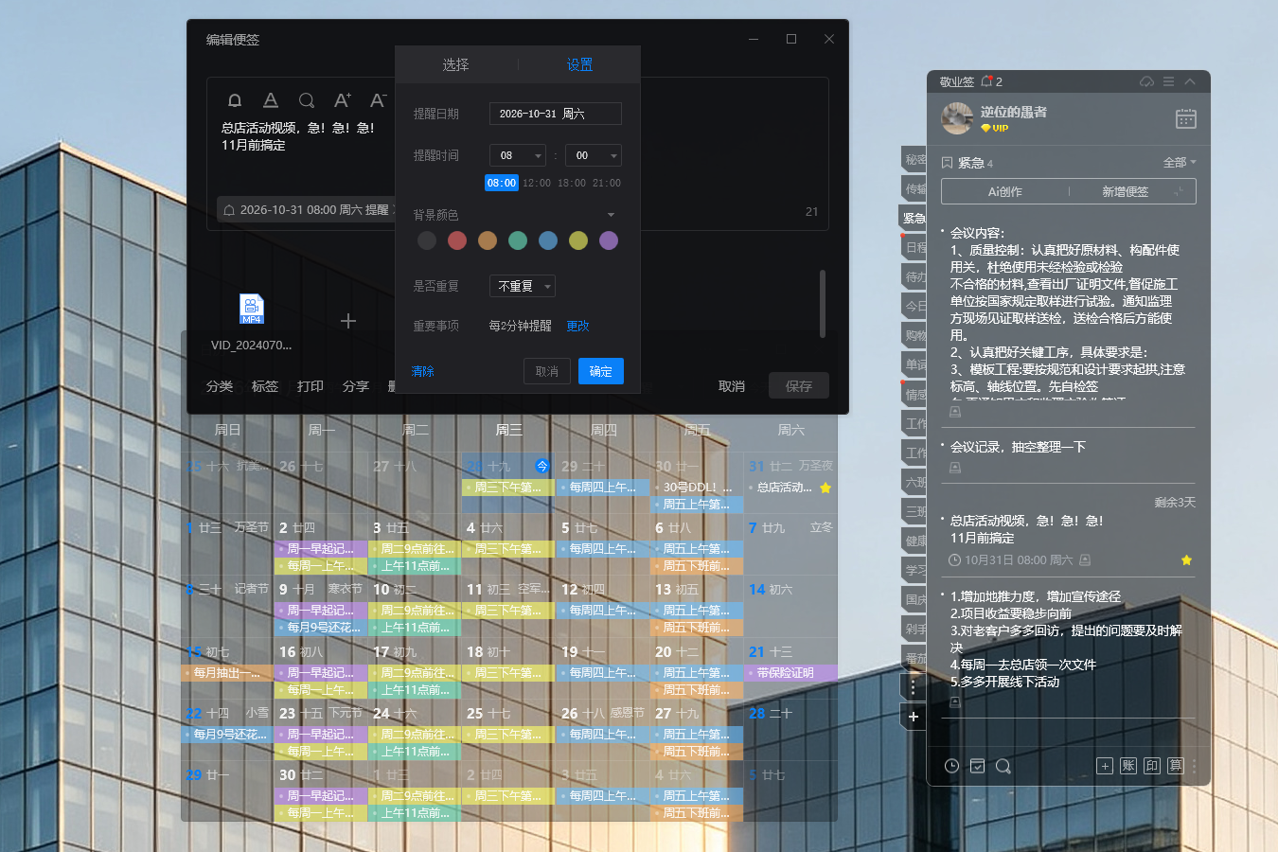Select the 18:00 quick time preset
The height and width of the screenshot is (852, 1278).
tap(572, 183)
